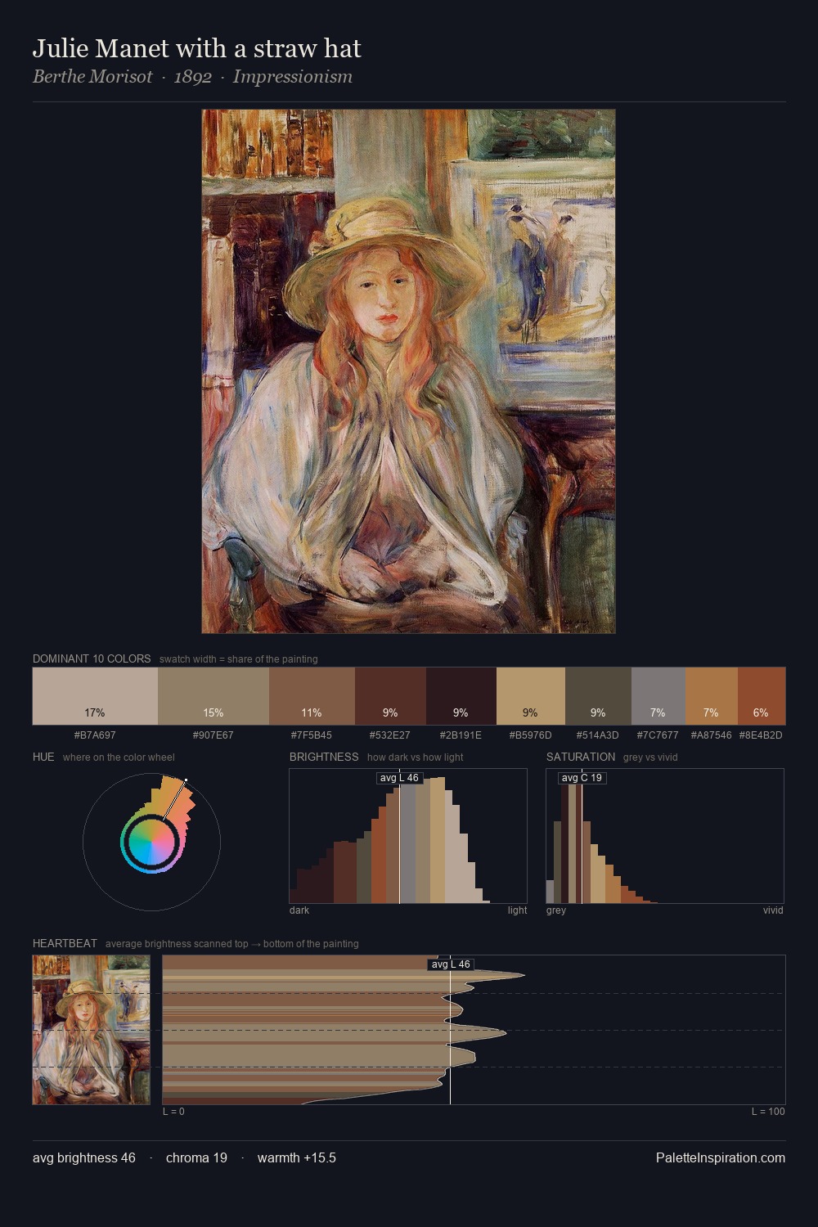Screen dimensions: 818x1227
Task: Click the 'DOMINANT 10 COLORS' heading
Action: tap(92, 658)
